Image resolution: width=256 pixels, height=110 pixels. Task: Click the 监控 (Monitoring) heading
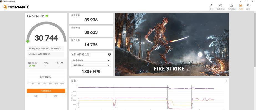(x=74, y=81)
